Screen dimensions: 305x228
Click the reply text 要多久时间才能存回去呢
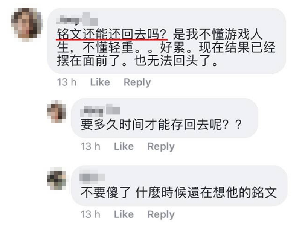pyautogui.click(x=161, y=125)
